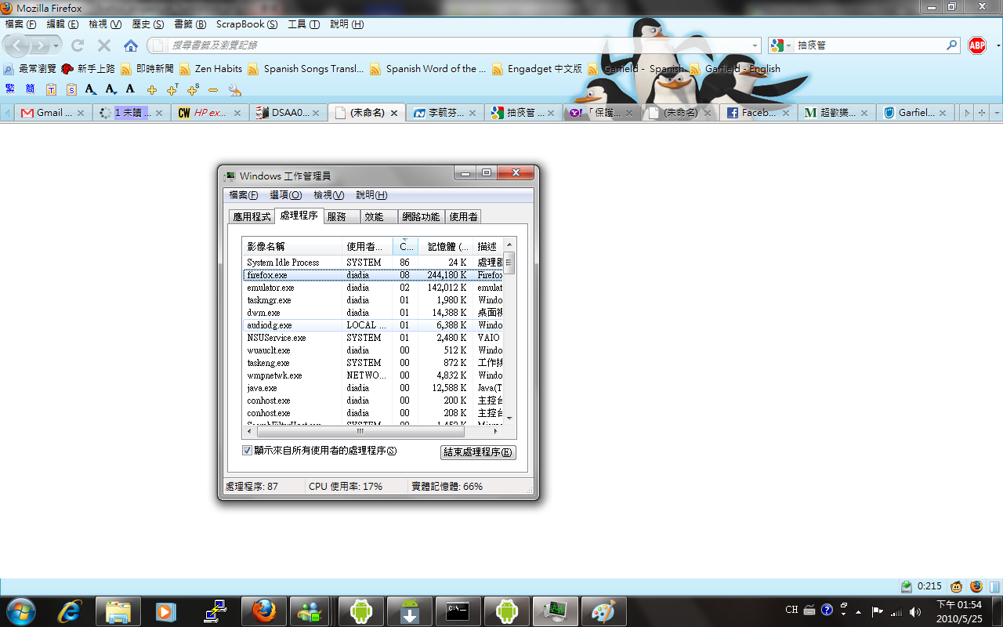
Task: Show hidden system tray icons
Action: (x=859, y=611)
